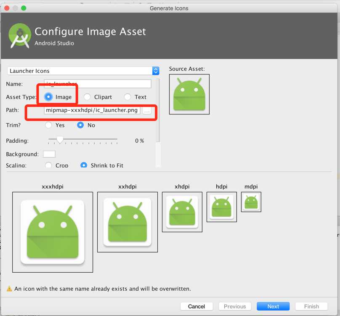The height and width of the screenshot is (316, 340).
Task: Choose No for Trim option
Action: point(80,125)
